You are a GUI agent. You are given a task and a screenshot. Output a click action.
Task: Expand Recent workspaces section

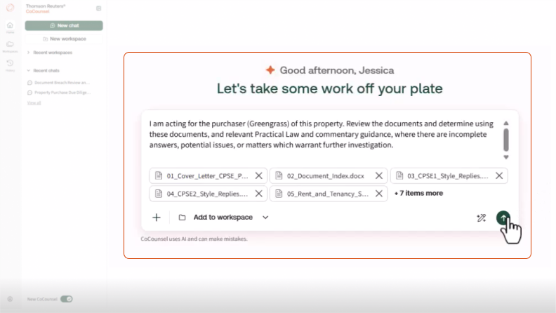coord(50,53)
